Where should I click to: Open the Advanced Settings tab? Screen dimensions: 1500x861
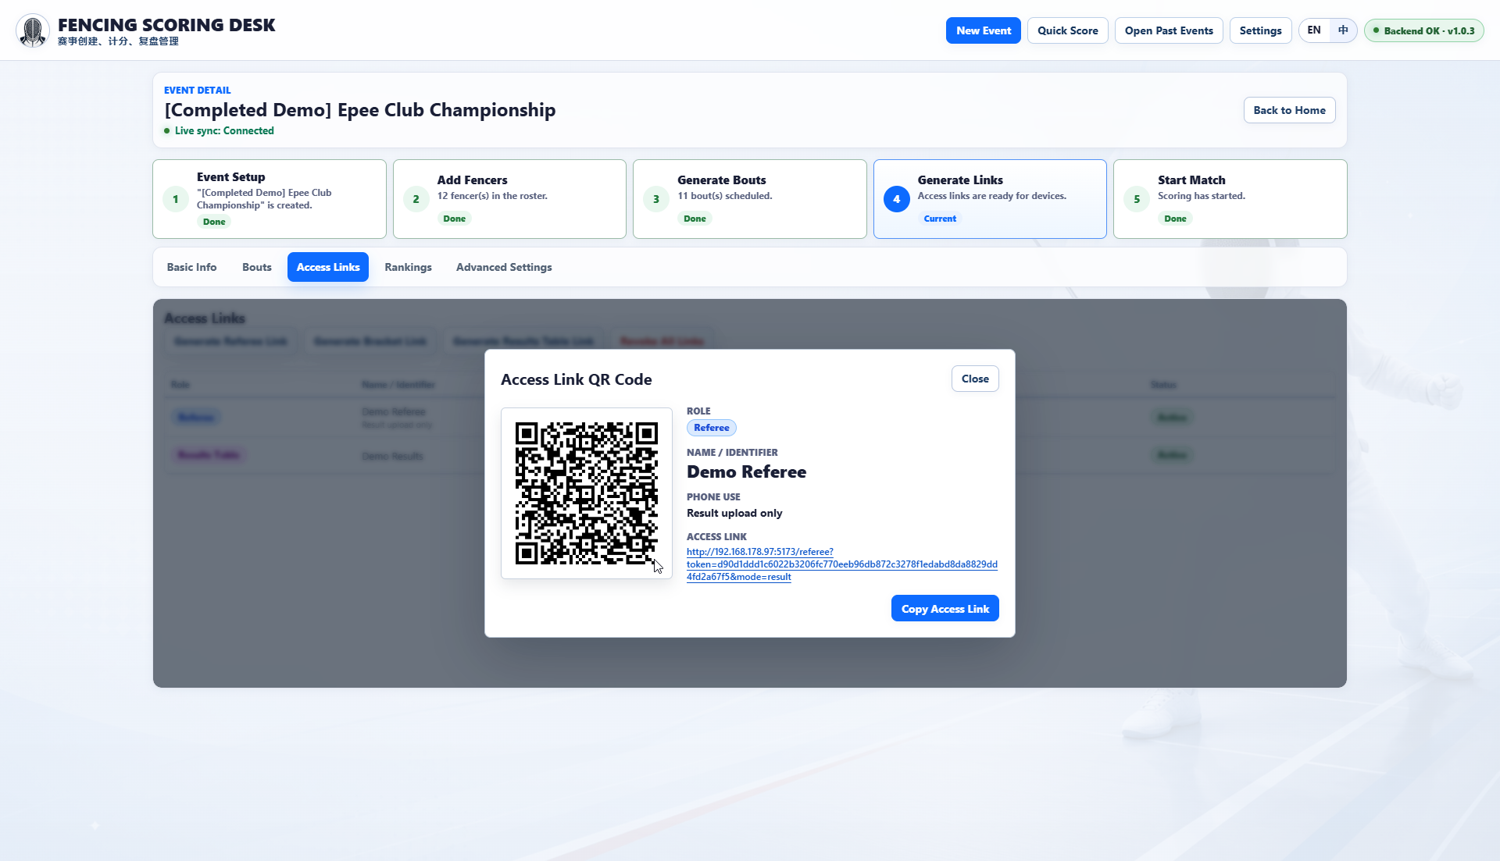tap(504, 267)
